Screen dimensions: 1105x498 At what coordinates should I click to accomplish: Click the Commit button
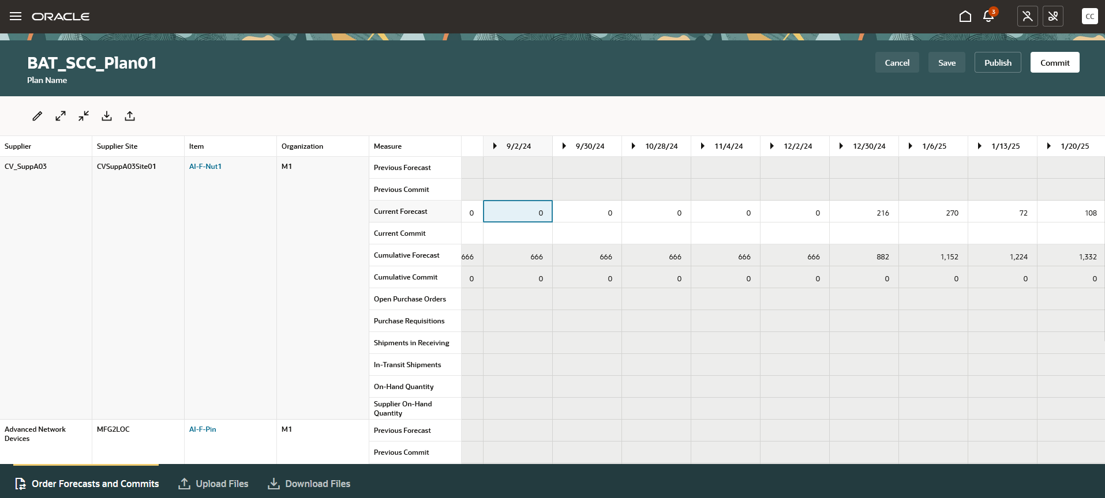1055,62
